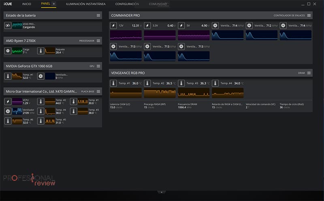The image size is (324, 201).
Task: Click VOID PRO battery charging icon
Action: [x=8, y=26]
